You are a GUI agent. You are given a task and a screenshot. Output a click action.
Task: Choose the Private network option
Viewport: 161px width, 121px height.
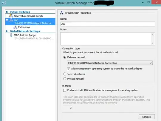tap(65, 79)
